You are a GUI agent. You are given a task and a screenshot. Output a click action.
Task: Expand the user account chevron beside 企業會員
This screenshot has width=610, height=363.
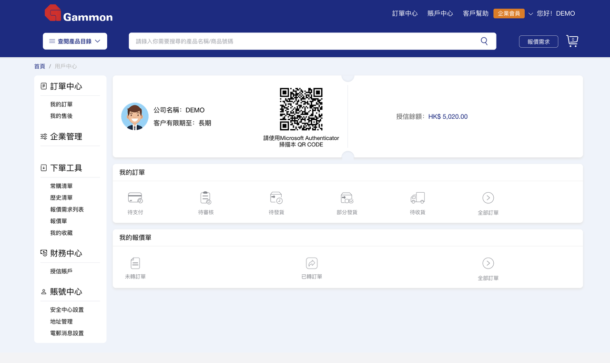pyautogui.click(x=530, y=14)
